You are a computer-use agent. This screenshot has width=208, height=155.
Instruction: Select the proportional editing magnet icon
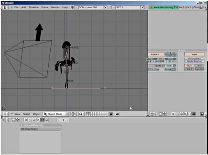pos(81,114)
